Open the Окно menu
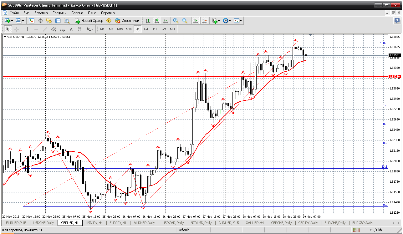 point(92,13)
